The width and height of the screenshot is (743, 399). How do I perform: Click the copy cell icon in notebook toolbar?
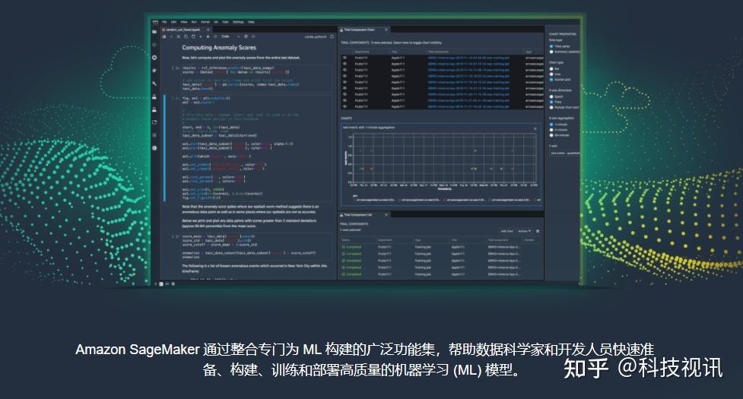pos(186,36)
